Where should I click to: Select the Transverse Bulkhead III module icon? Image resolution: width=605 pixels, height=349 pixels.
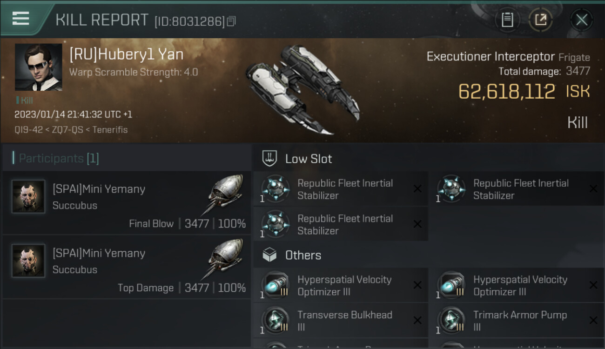pos(275,321)
